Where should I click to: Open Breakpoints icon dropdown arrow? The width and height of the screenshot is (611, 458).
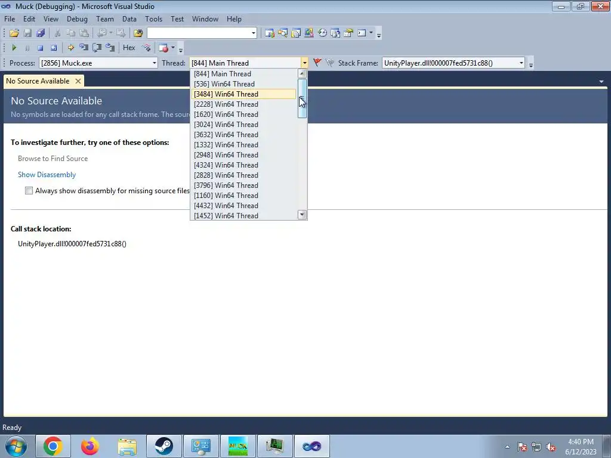point(173,48)
